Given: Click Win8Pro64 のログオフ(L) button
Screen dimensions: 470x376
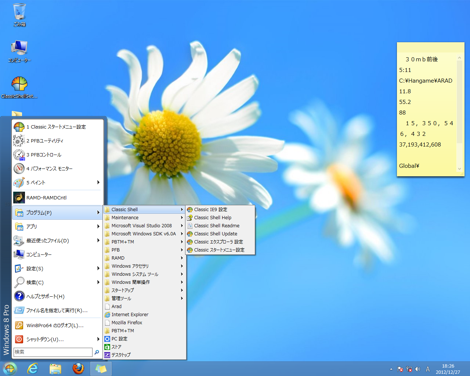Looking at the screenshot, I should [55, 325].
